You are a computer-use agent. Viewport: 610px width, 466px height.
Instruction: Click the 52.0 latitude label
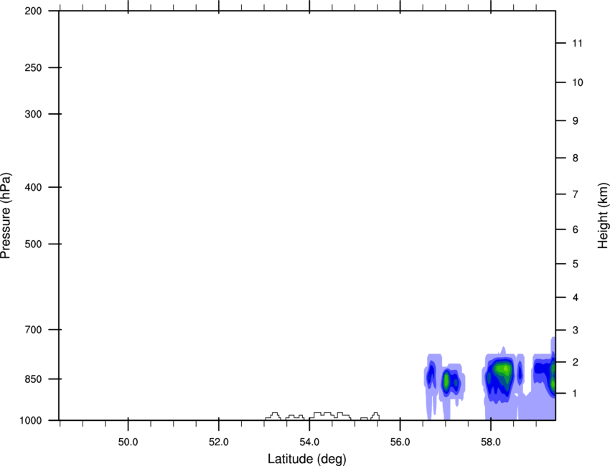219,442
